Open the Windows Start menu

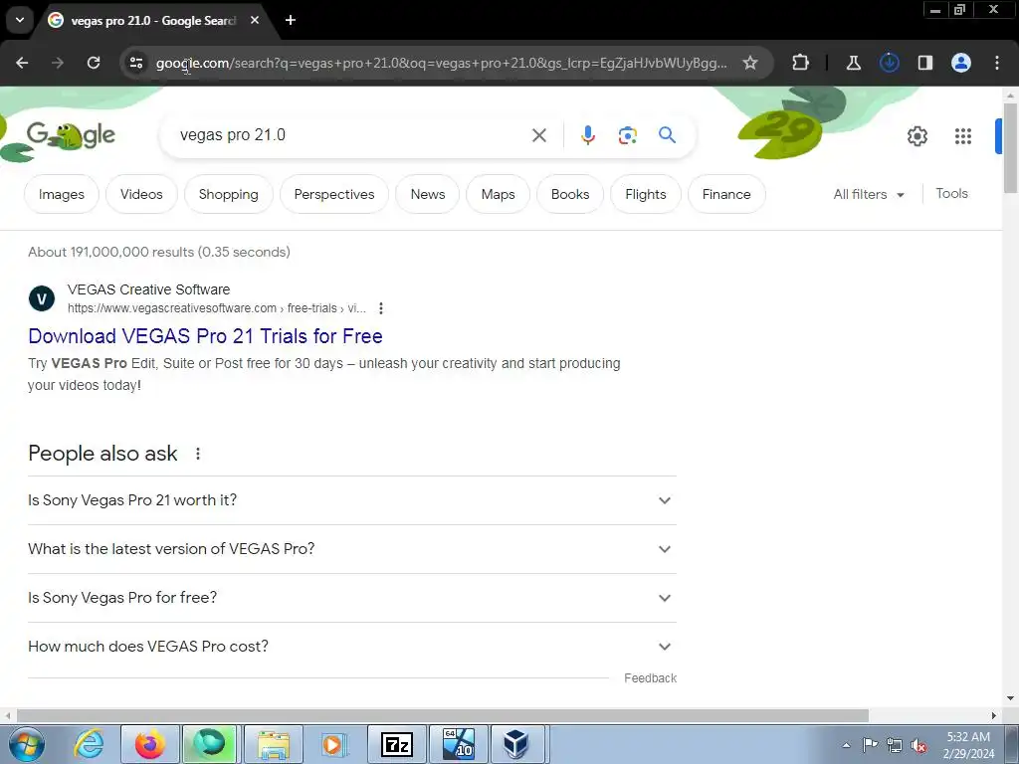tap(26, 744)
